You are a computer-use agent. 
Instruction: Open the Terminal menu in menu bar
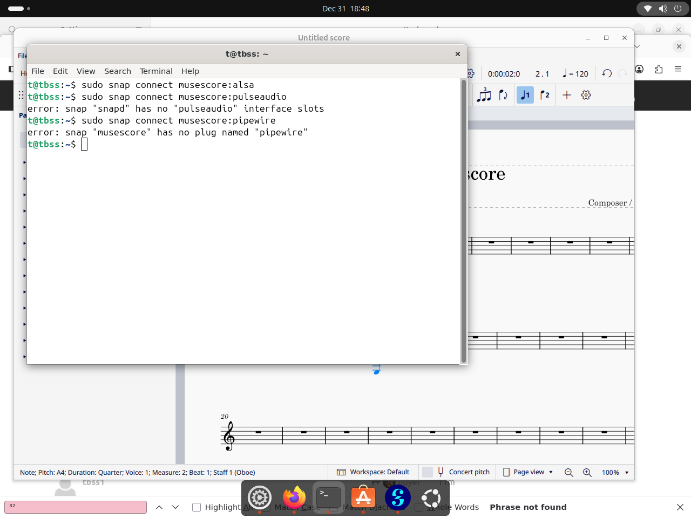156,71
